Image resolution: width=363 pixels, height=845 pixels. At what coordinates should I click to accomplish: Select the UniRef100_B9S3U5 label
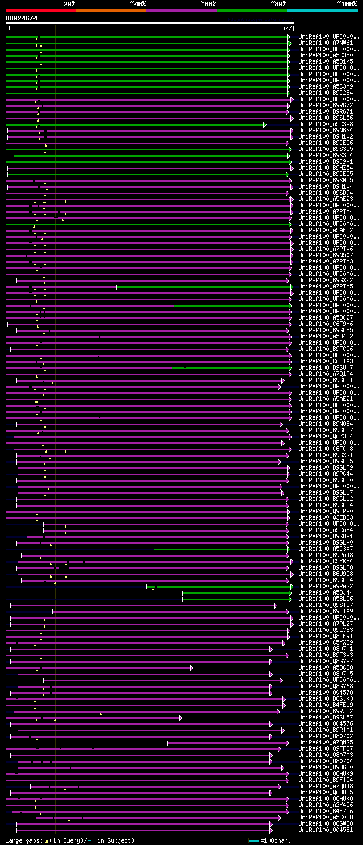(x=326, y=149)
